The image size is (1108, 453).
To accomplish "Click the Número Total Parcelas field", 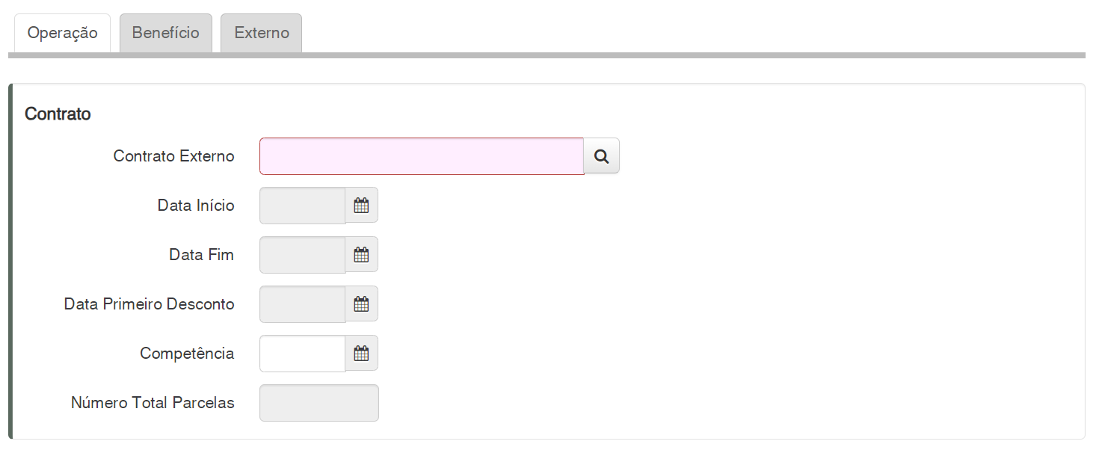I will [x=318, y=403].
